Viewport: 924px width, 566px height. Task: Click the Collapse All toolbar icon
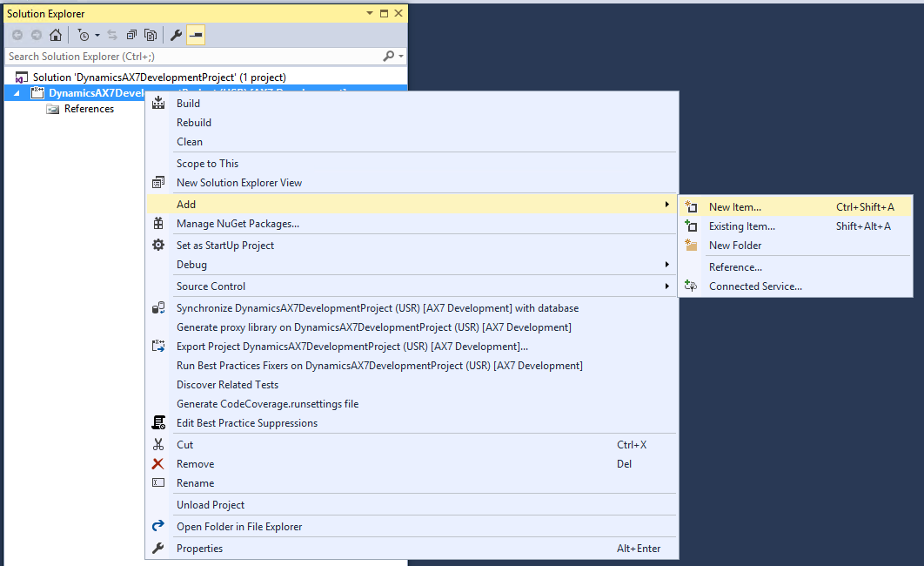131,36
